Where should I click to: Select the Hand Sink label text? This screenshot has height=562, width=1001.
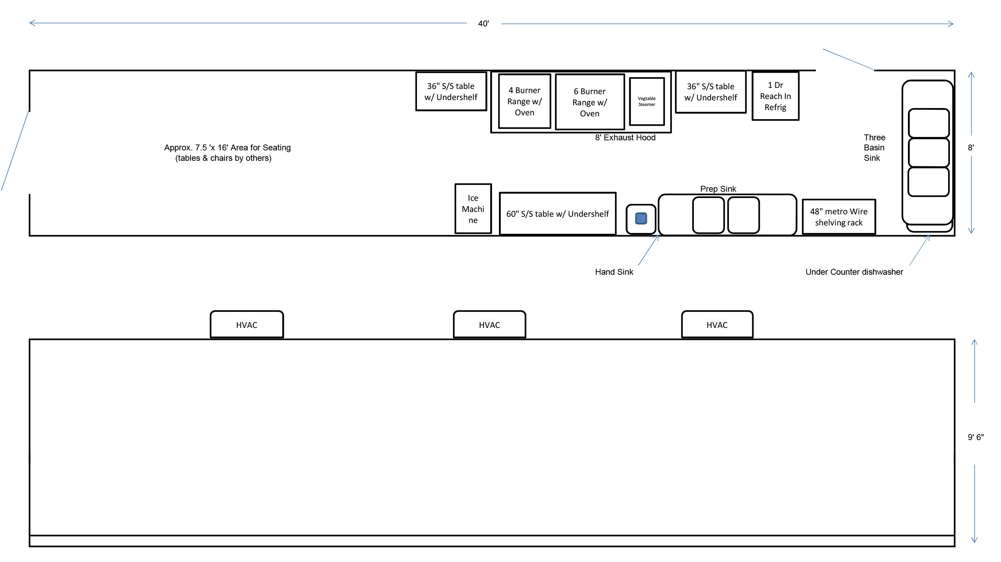pyautogui.click(x=614, y=272)
